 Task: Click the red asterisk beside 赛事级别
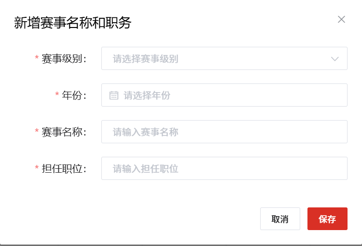click(37, 58)
